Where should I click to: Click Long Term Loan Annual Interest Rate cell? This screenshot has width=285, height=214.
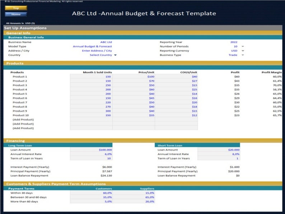point(91,154)
